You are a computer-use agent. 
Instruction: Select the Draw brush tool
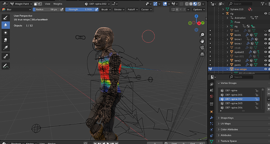tap(5, 18)
